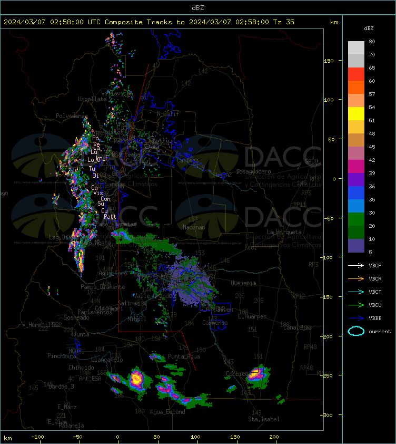396x444 pixels.
Task: Select the green 20-30 dBZ swatch
Action: tap(356, 219)
